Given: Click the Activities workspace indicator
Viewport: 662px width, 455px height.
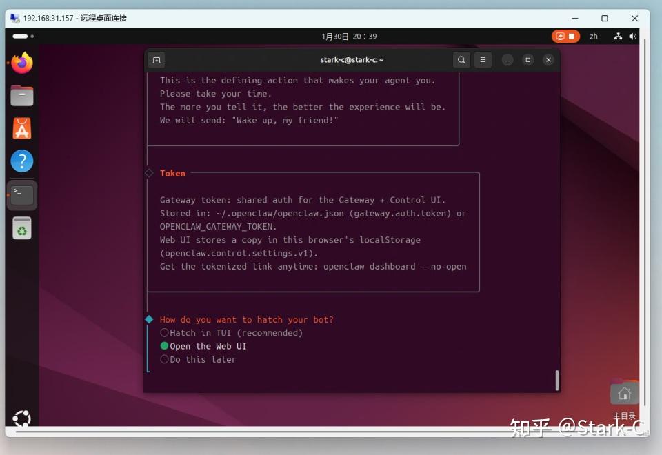Looking at the screenshot, I should [23, 37].
